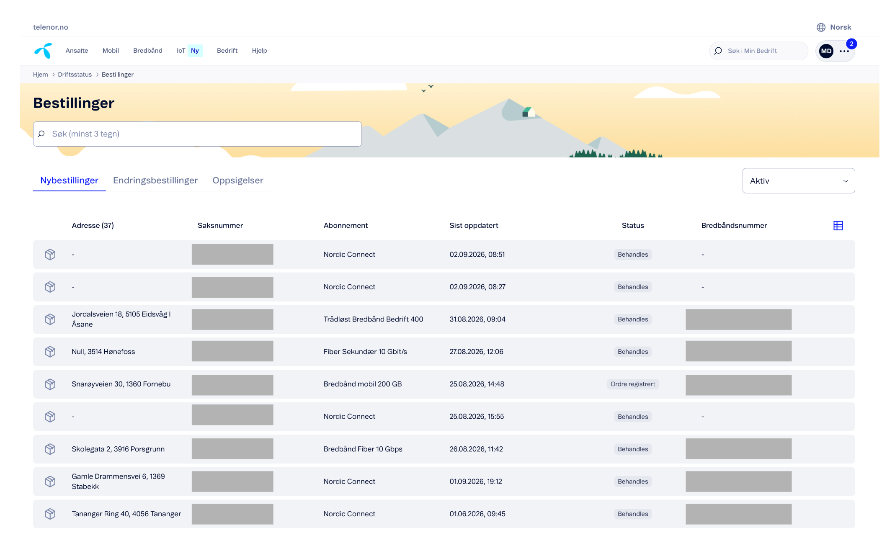This screenshot has width=882, height=551.
Task: Click the package icon for 02.09.2026, 08:51 order
Action: coord(50,255)
